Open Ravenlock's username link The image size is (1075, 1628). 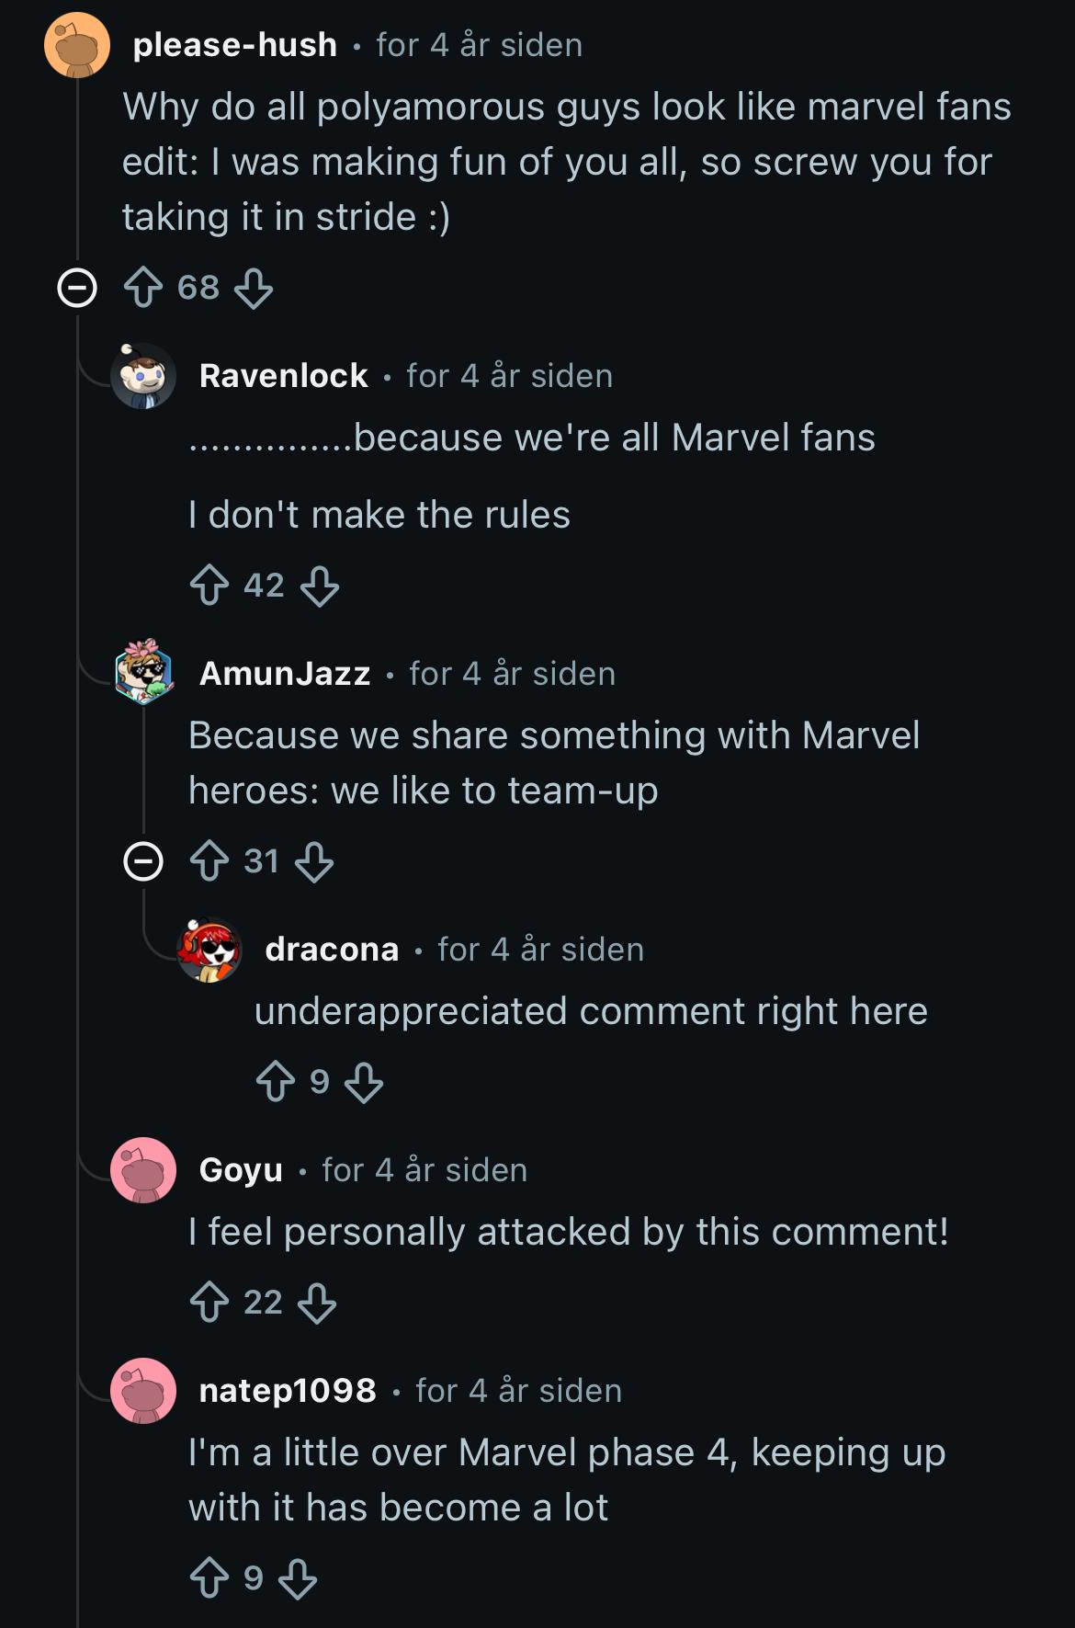coord(283,376)
